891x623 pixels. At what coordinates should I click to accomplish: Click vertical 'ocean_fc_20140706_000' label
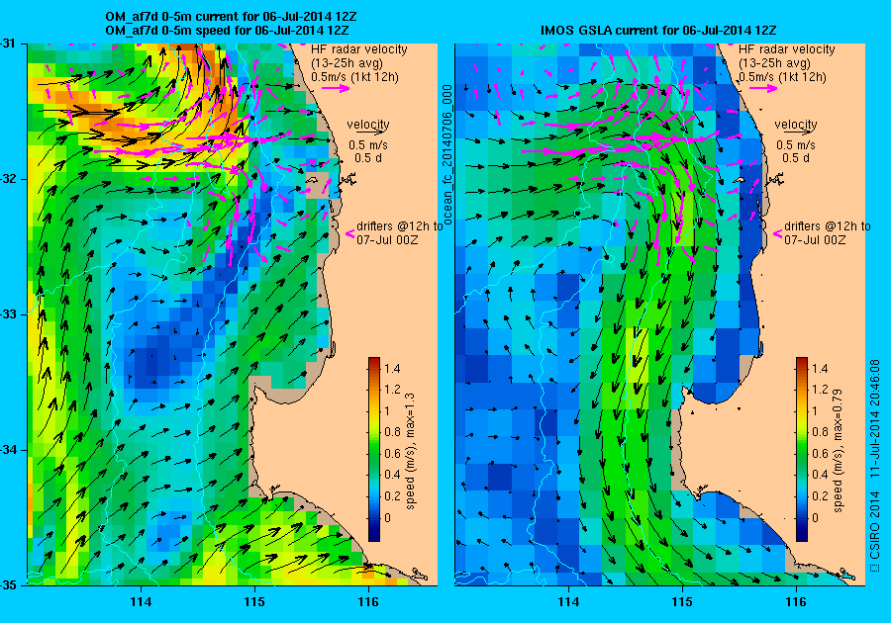pyautogui.click(x=447, y=155)
